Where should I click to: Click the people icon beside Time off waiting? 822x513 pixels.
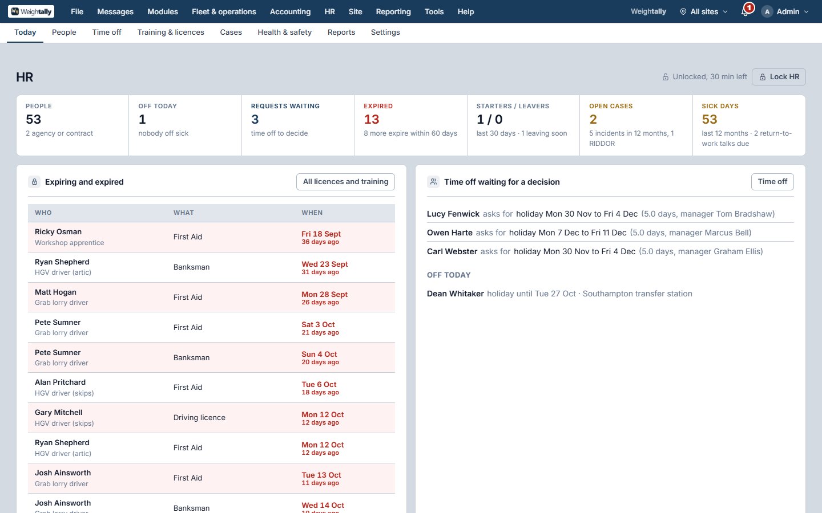point(433,182)
